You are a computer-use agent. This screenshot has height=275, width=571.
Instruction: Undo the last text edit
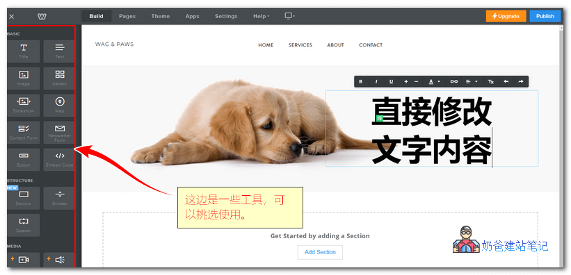(506, 81)
